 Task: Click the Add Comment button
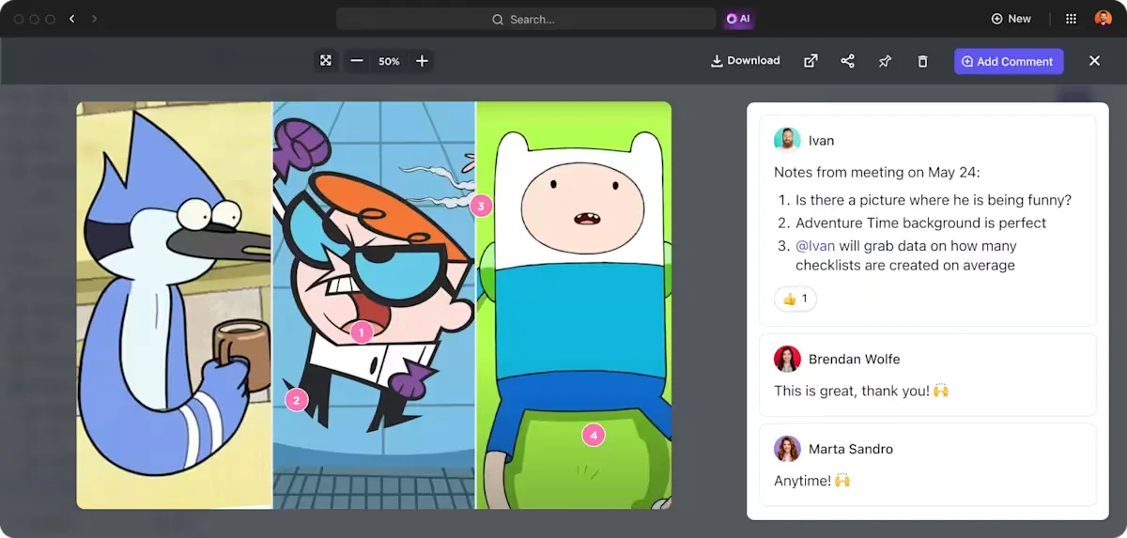pos(1009,61)
